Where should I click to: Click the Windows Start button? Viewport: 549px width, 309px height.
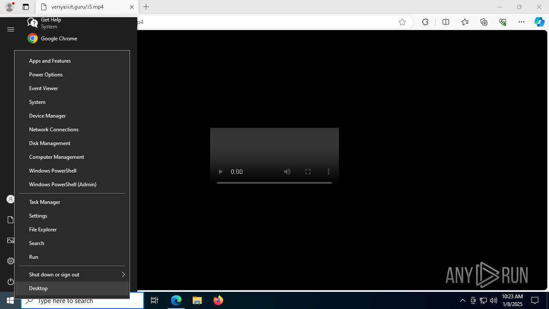pos(10,300)
